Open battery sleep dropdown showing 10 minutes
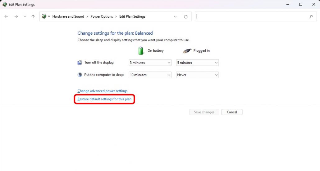Screen dimensions: 320x171 (150, 75)
